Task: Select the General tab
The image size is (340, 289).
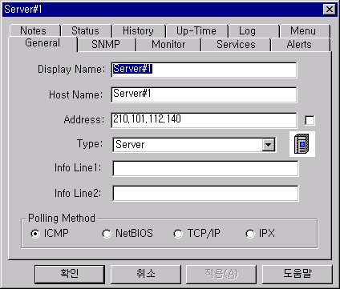Action: pos(42,43)
